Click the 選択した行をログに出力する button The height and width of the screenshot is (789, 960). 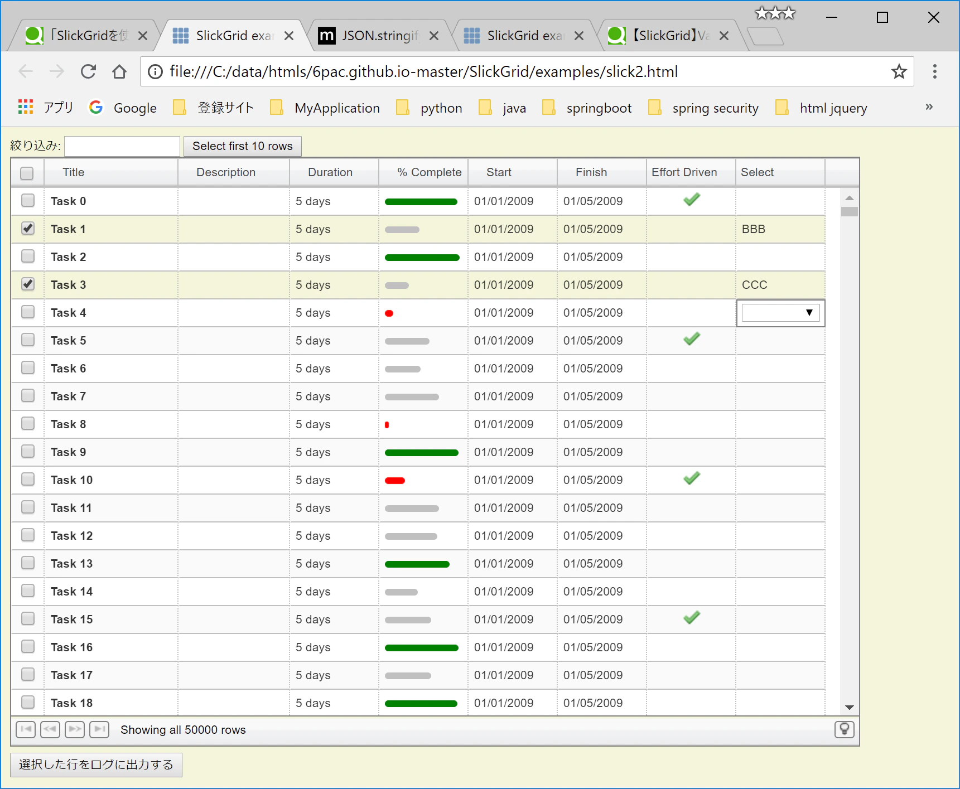(x=97, y=764)
